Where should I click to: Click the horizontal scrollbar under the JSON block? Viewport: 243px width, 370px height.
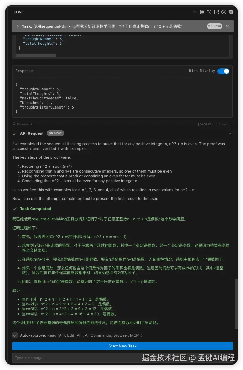point(36,55)
